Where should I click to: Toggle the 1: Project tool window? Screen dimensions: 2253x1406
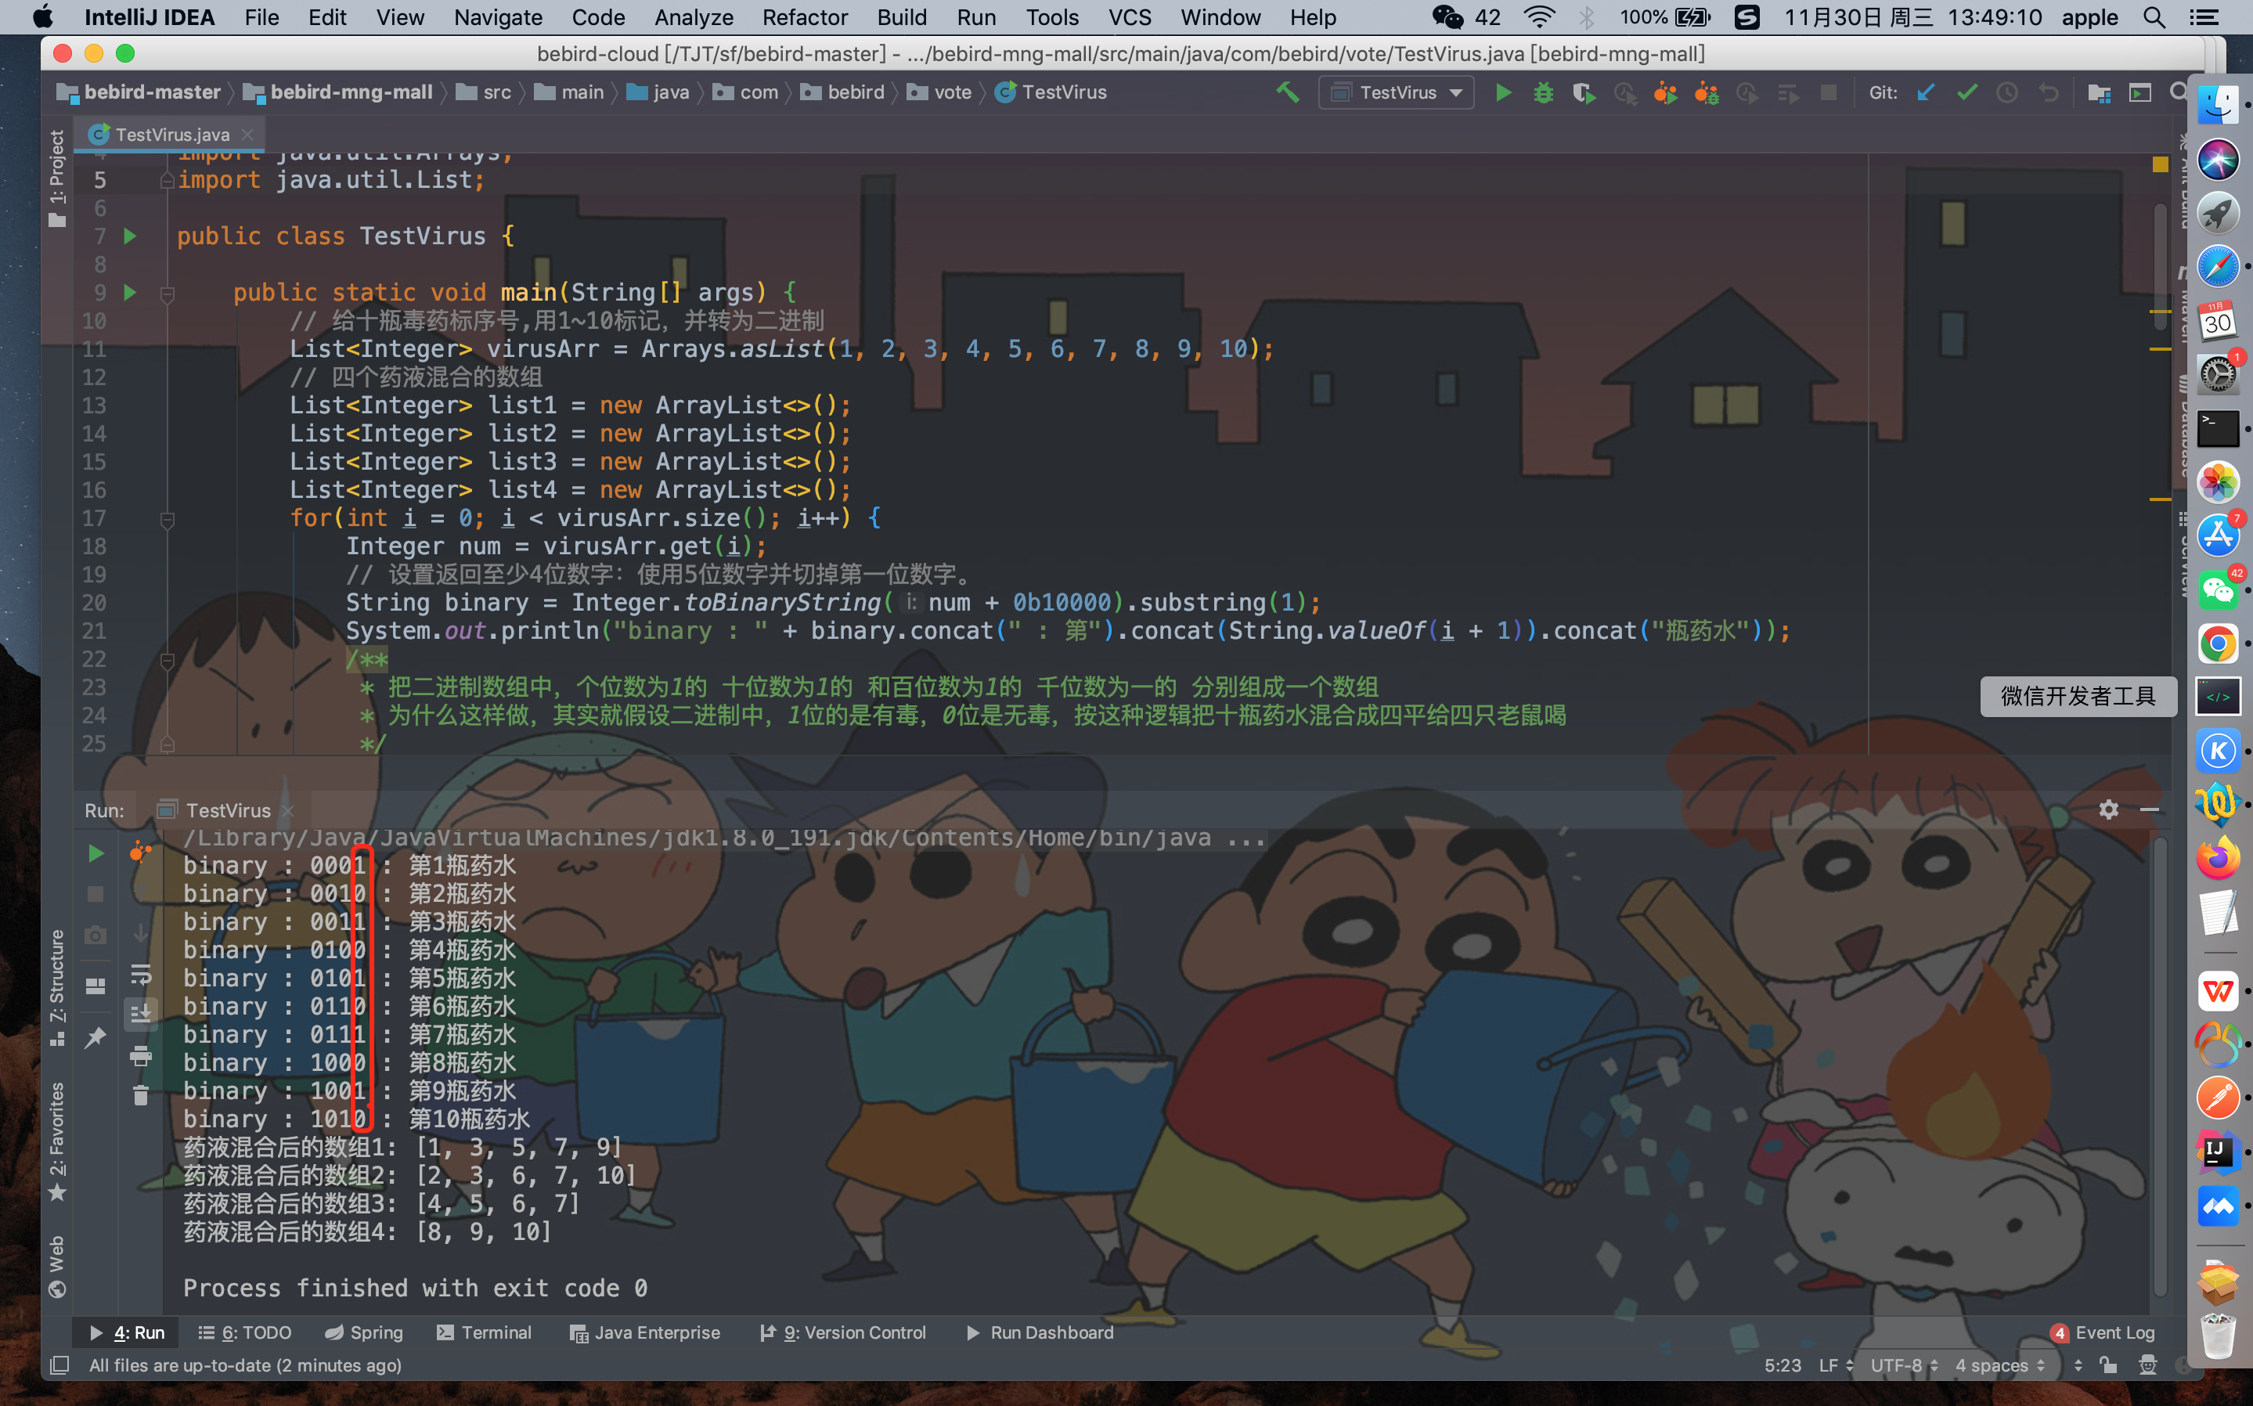click(x=56, y=177)
